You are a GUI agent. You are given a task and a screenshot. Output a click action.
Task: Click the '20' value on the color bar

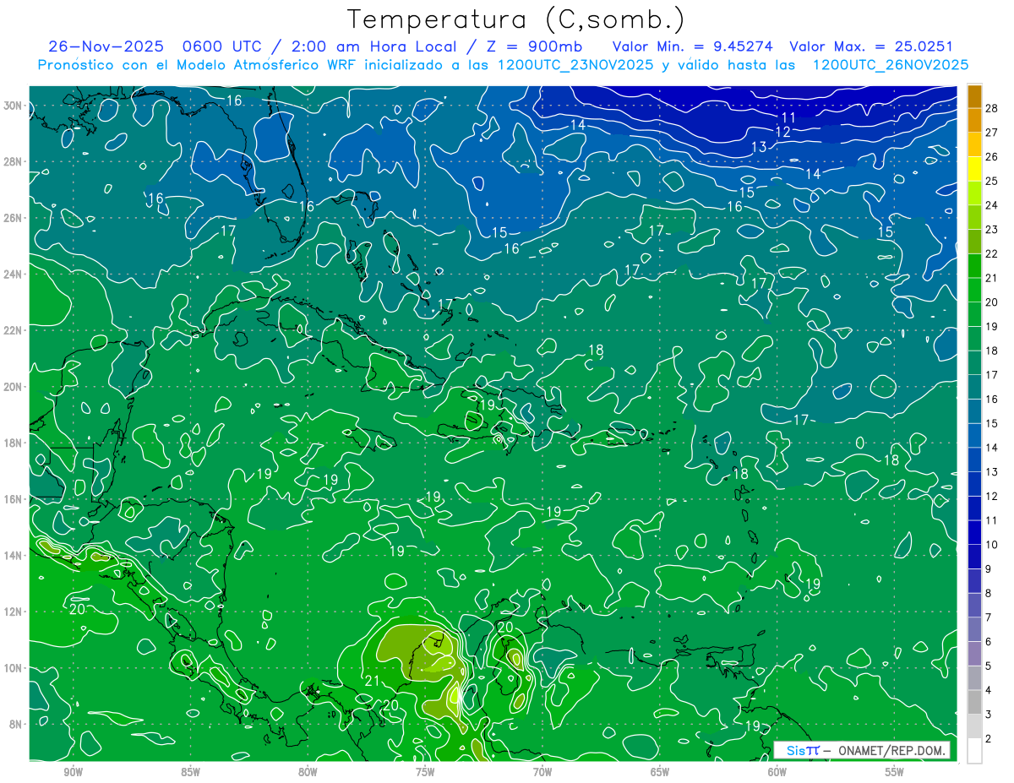tap(992, 302)
